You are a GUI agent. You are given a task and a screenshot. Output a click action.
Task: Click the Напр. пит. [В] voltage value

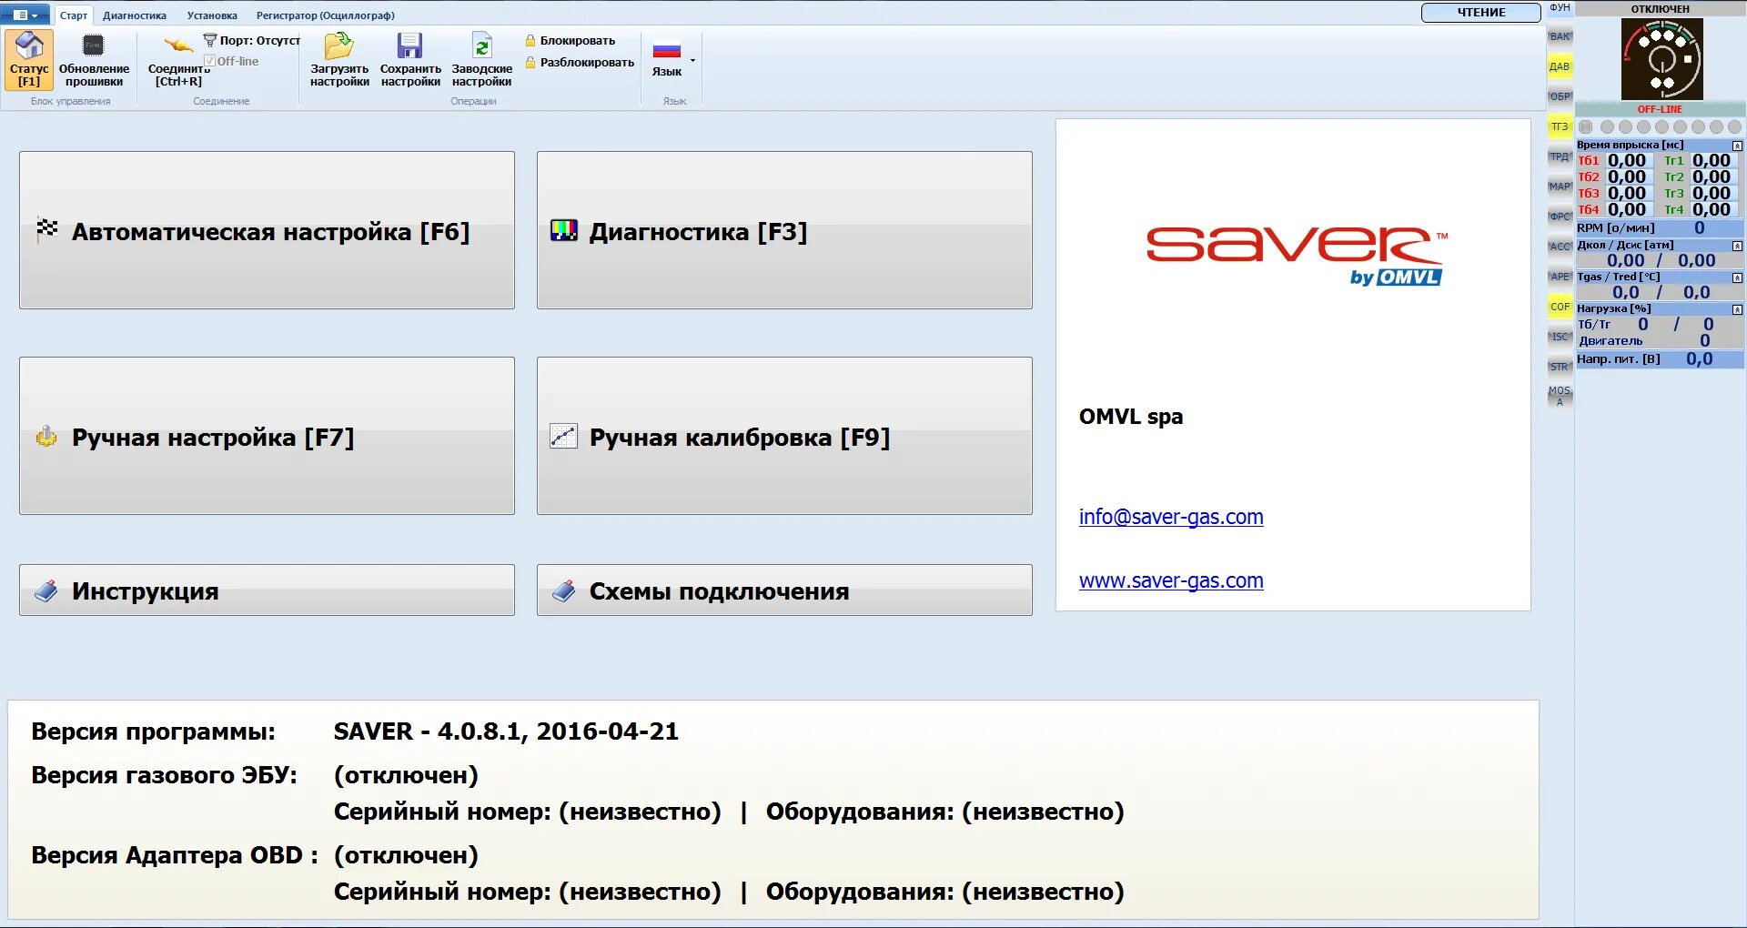[x=1700, y=359]
